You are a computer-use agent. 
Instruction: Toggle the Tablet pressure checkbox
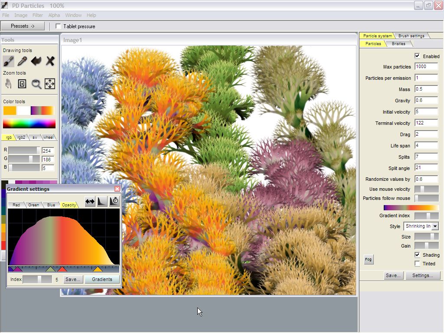coord(59,26)
